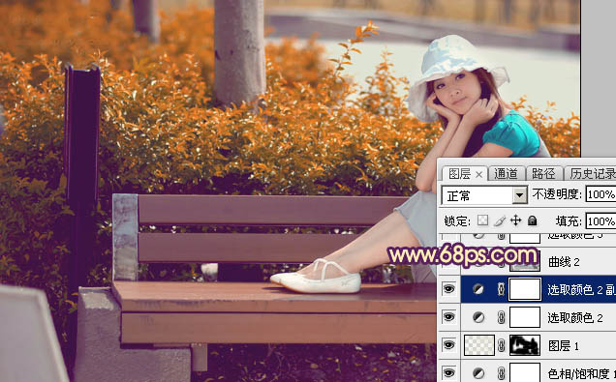Image resolution: width=616 pixels, height=382 pixels.
Task: Click the lock image pixels brush icon
Action: tap(500, 220)
